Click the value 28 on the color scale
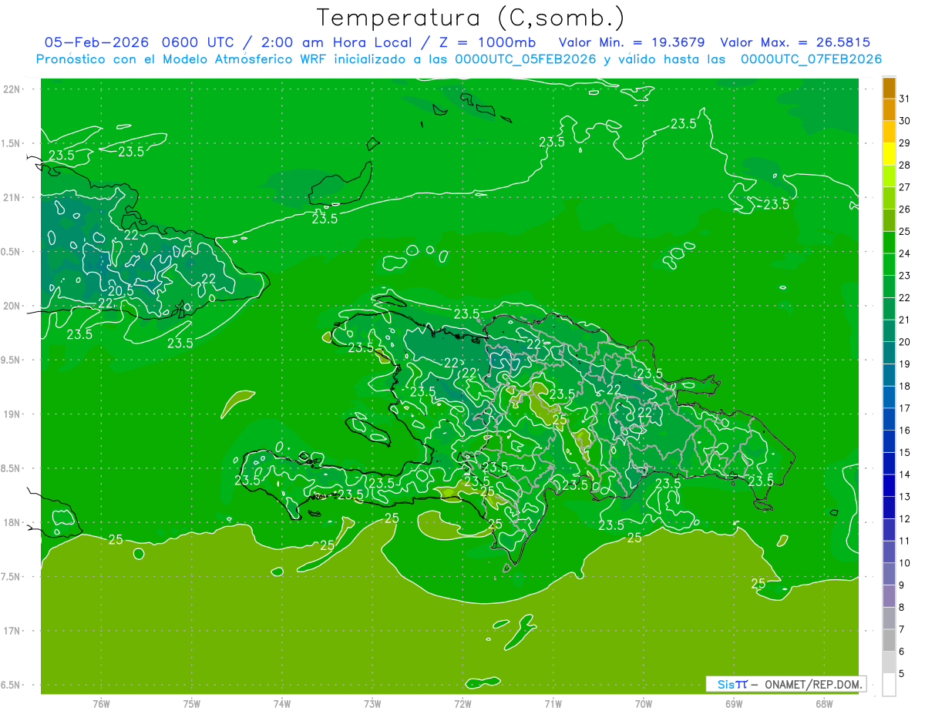 click(904, 165)
